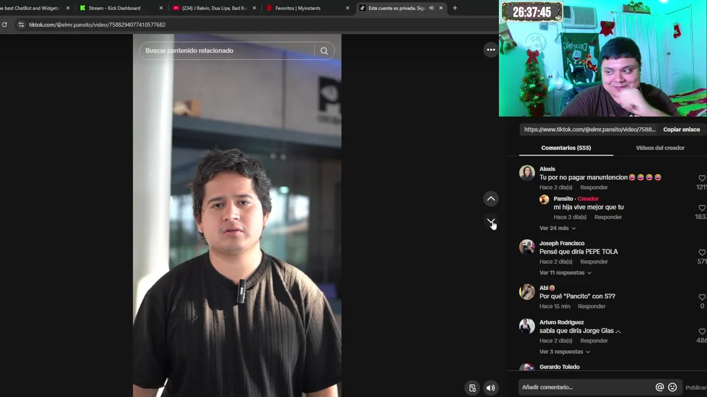
Task: Switch to the 'Videos del creador' tab
Action: pos(660,148)
